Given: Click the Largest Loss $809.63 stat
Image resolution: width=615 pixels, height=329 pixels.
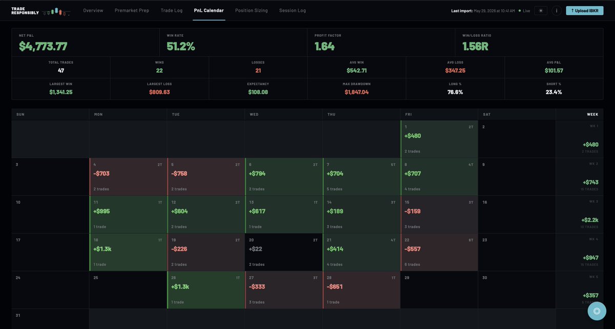Looking at the screenshot, I should tap(159, 89).
